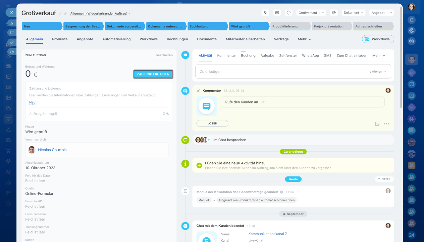This screenshot has width=424, height=242.
Task: Click the phone call icon in header
Action: pos(265,13)
